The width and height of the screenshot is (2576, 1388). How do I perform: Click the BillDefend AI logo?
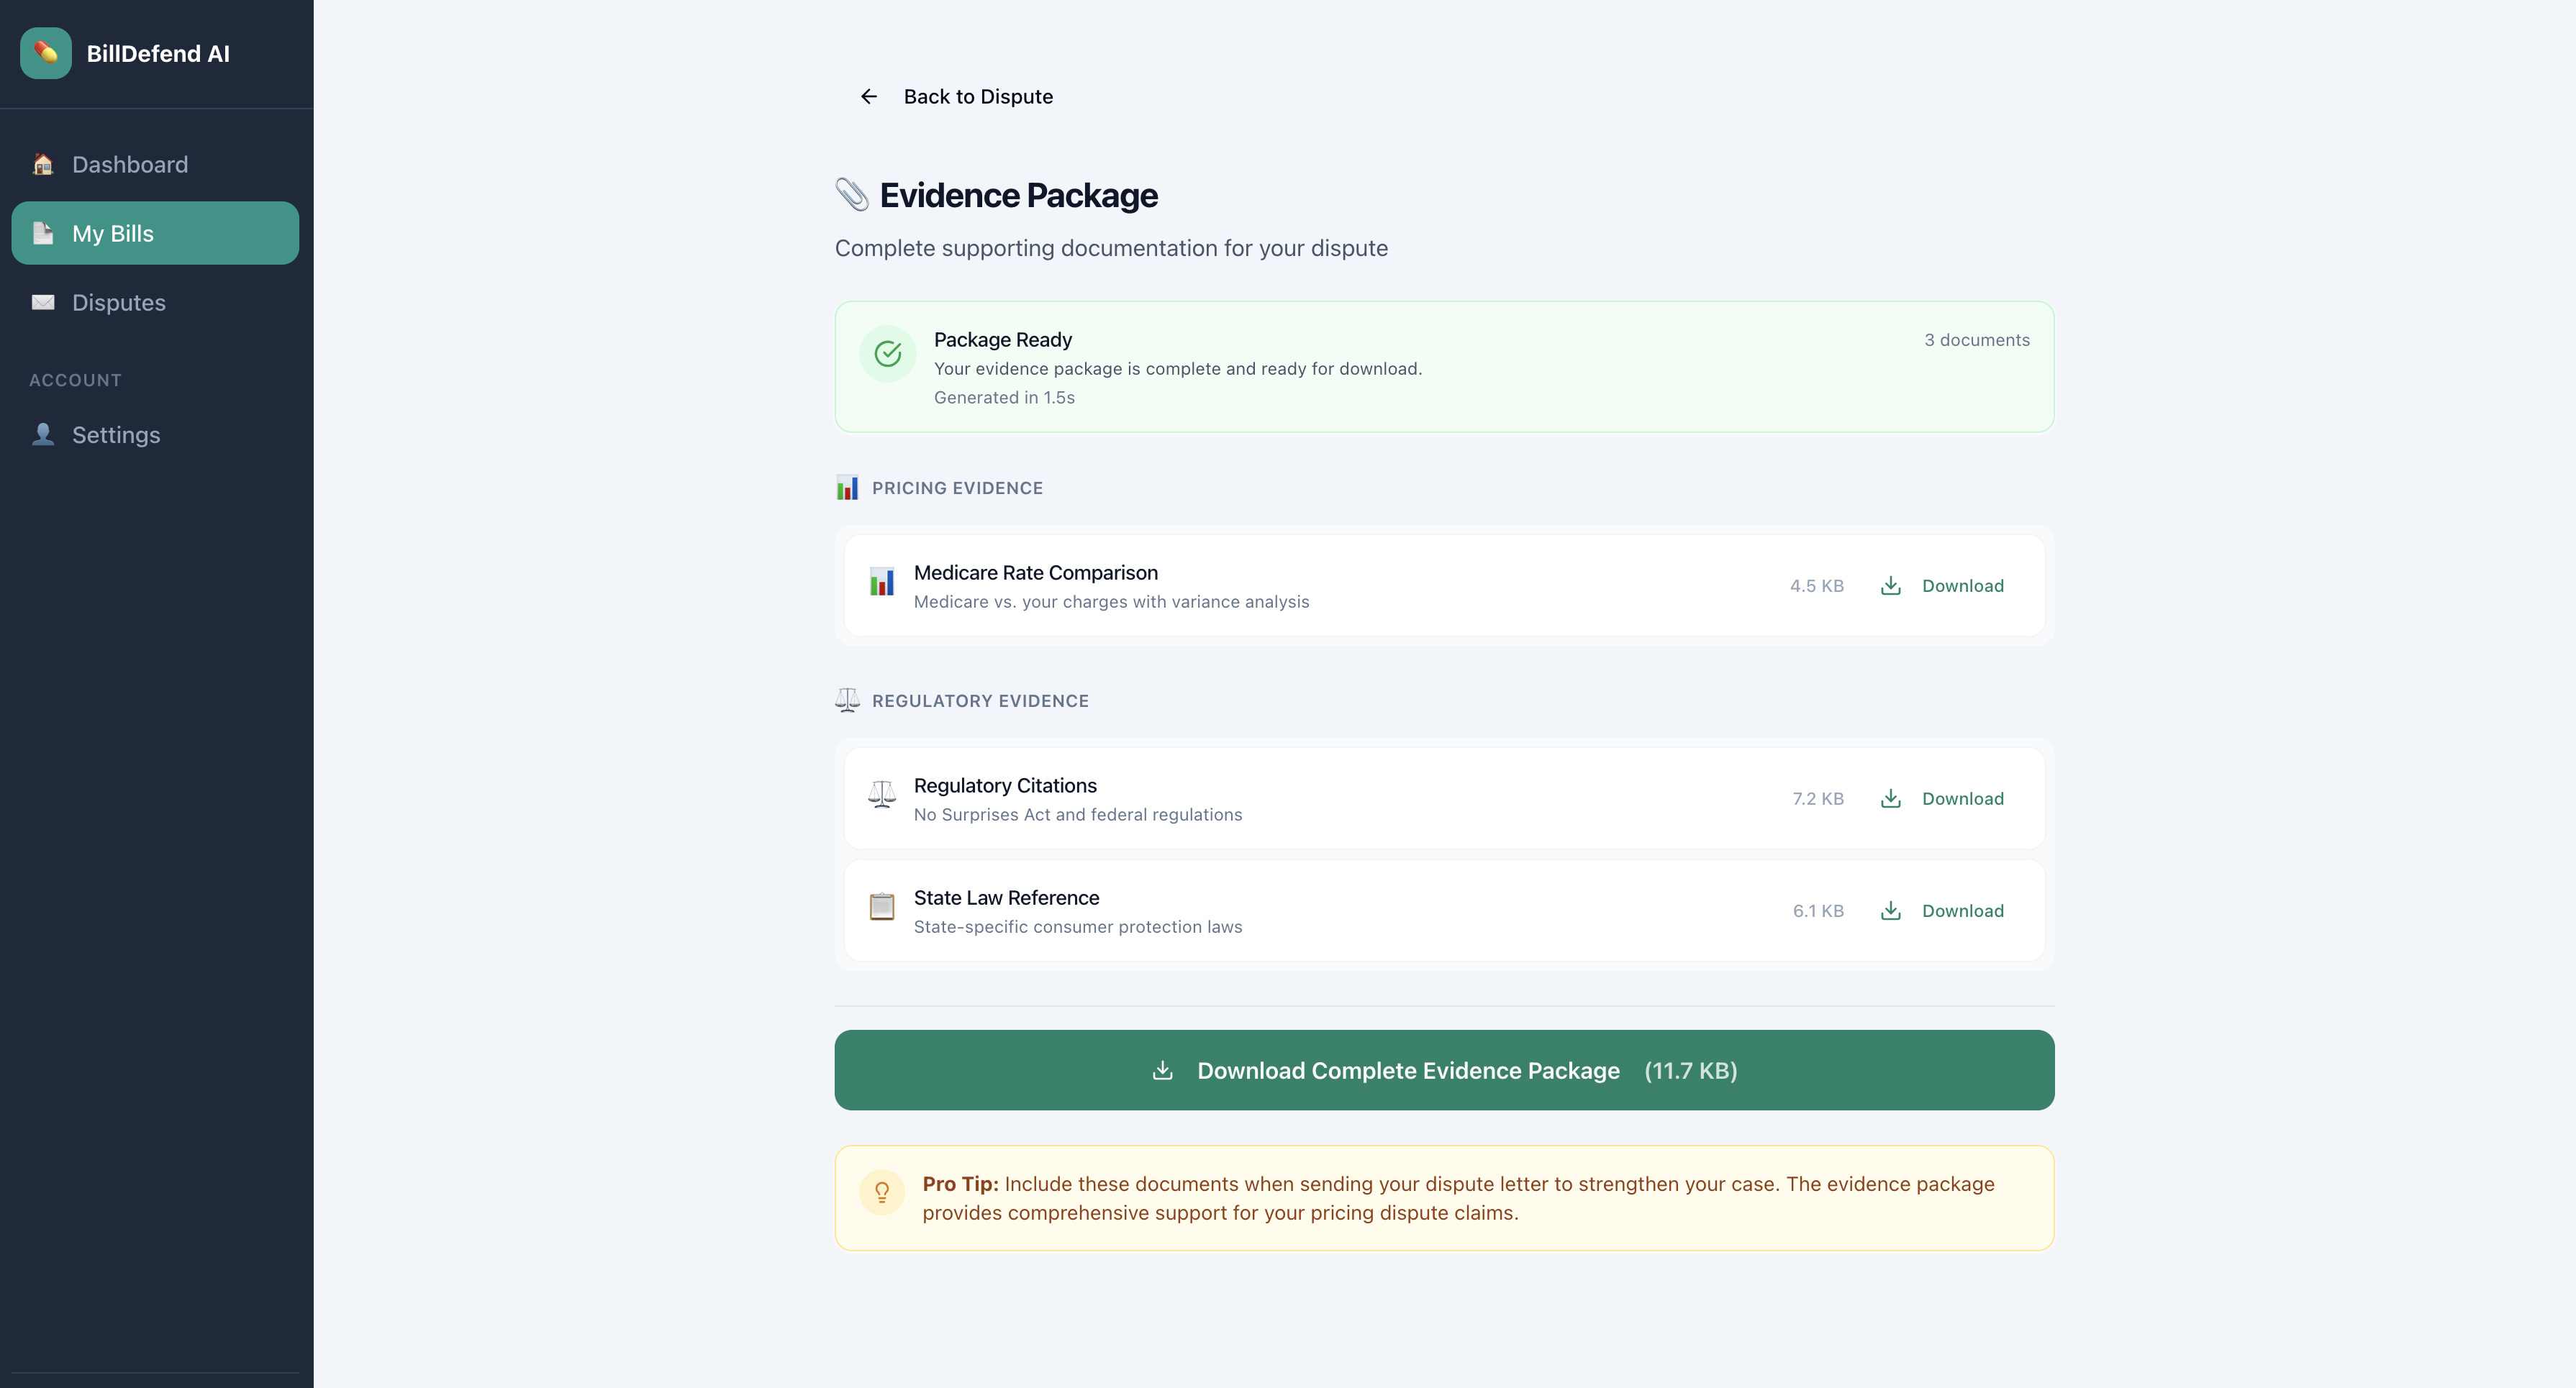(x=45, y=54)
